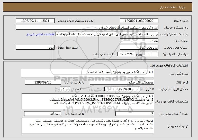The image size is (198, 140).
Task: Click the label اولویت نیاز
Action: 181,41
